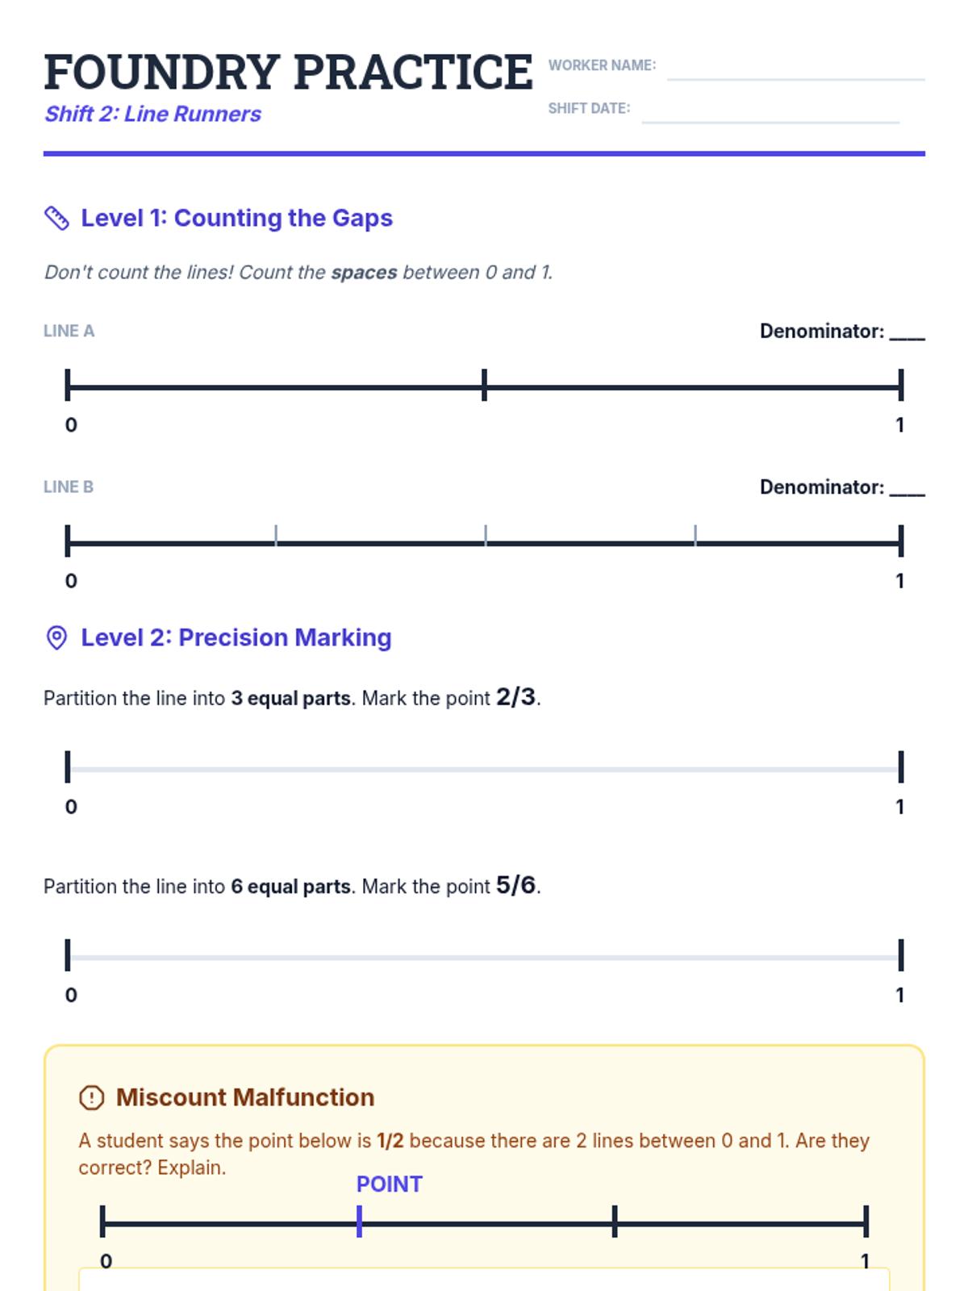Click the Line A Denominator blank
The width and height of the screenshot is (968, 1291).
tap(907, 332)
